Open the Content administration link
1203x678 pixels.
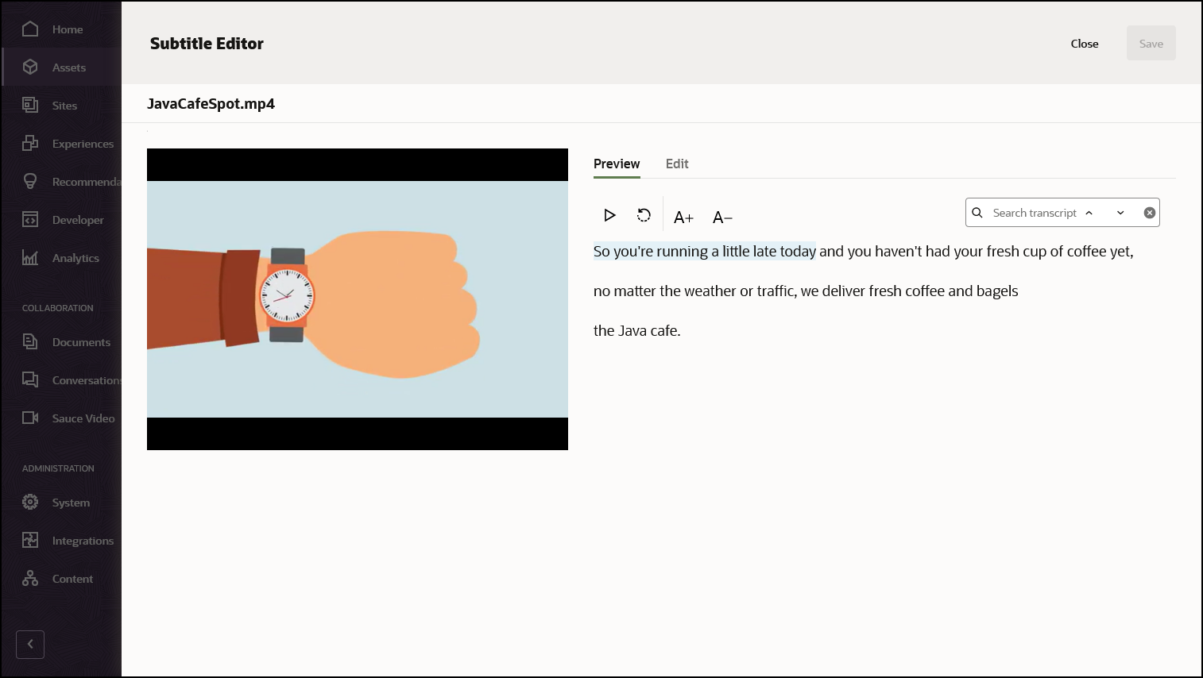[x=72, y=579]
